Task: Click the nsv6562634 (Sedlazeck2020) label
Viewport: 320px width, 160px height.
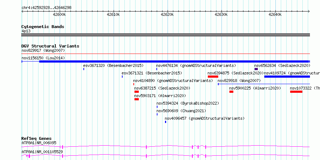Action: pyautogui.click(x=282, y=65)
